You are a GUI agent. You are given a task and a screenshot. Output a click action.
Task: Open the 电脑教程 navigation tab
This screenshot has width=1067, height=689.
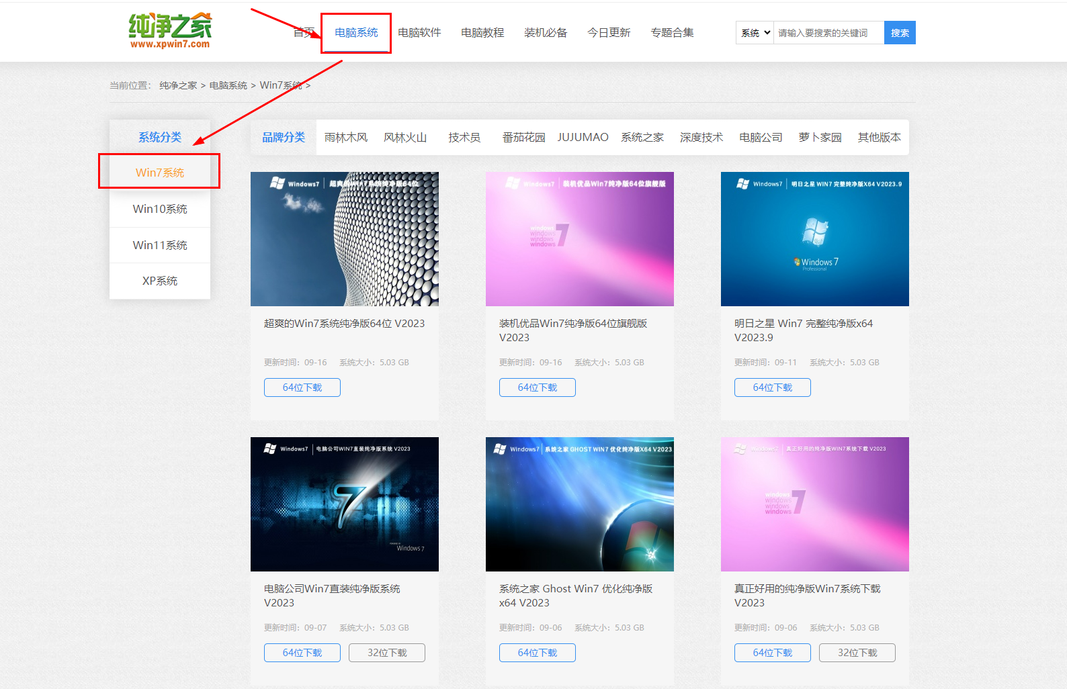coord(482,32)
